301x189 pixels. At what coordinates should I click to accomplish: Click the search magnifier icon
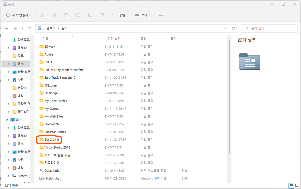click(246, 28)
